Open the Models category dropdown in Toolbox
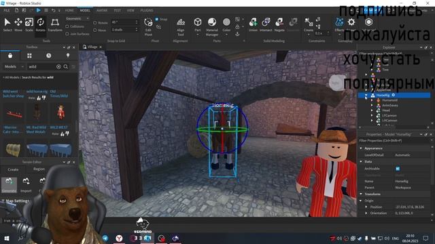Screen dimensions: 435x244 click(14, 66)
